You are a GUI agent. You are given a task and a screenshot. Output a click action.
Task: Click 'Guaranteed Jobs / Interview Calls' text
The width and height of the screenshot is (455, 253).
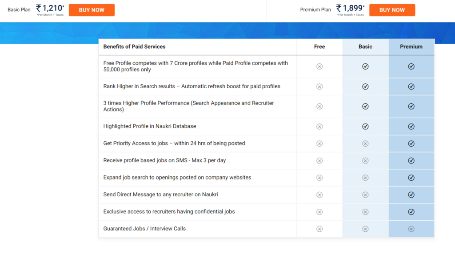tap(144, 229)
